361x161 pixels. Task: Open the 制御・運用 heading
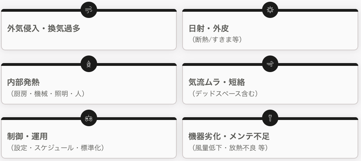coord(27,137)
